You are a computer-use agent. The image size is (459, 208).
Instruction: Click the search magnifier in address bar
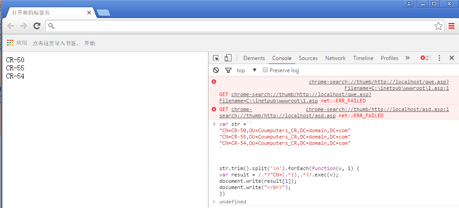click(x=51, y=26)
